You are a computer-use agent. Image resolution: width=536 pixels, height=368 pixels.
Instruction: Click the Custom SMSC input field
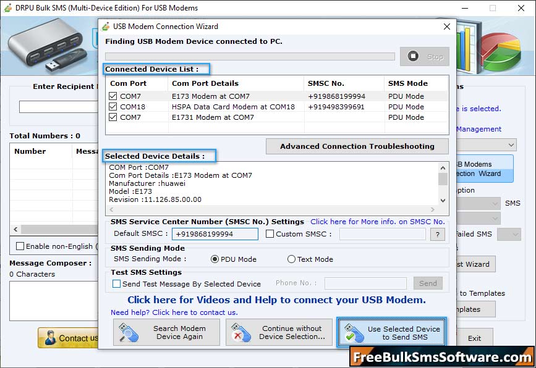pyautogui.click(x=383, y=234)
